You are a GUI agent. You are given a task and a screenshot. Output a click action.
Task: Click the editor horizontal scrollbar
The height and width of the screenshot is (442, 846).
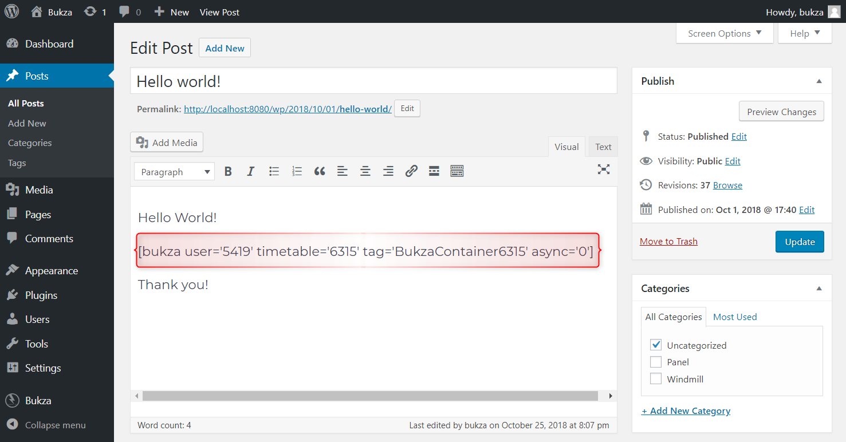click(370, 396)
